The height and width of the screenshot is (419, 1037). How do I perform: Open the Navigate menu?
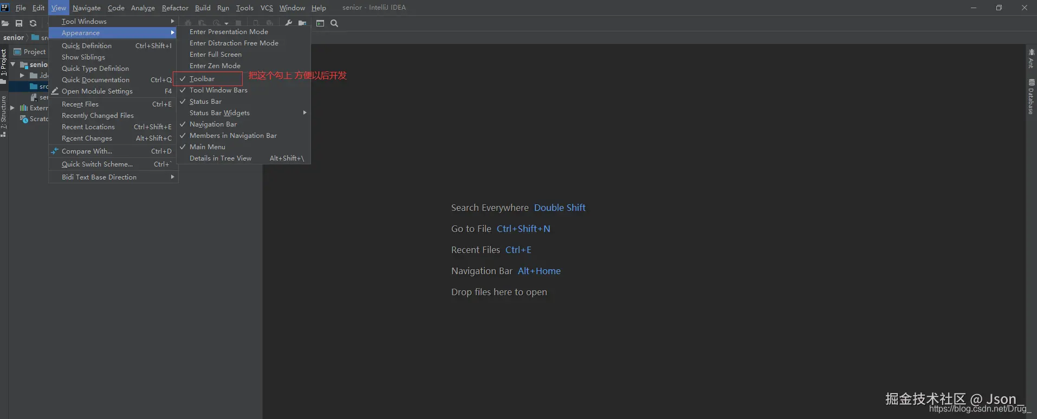[87, 8]
